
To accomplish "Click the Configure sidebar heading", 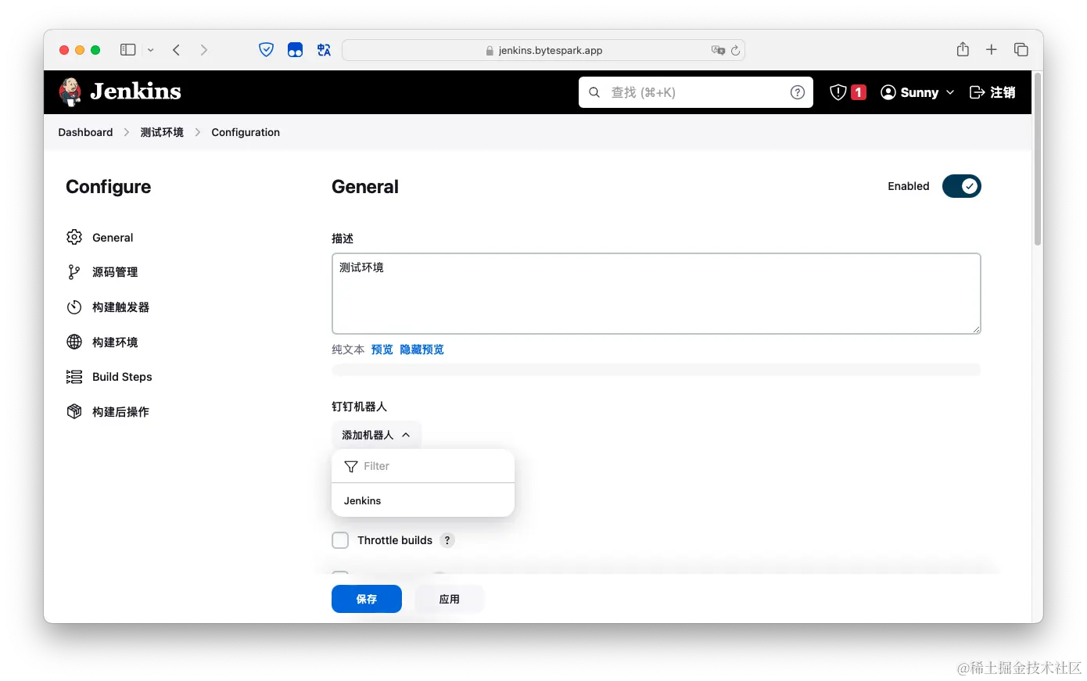I will coord(109,187).
